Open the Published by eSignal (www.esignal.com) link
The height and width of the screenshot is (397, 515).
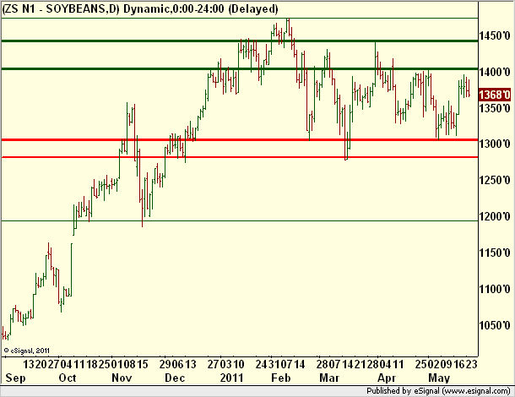tap(438, 391)
